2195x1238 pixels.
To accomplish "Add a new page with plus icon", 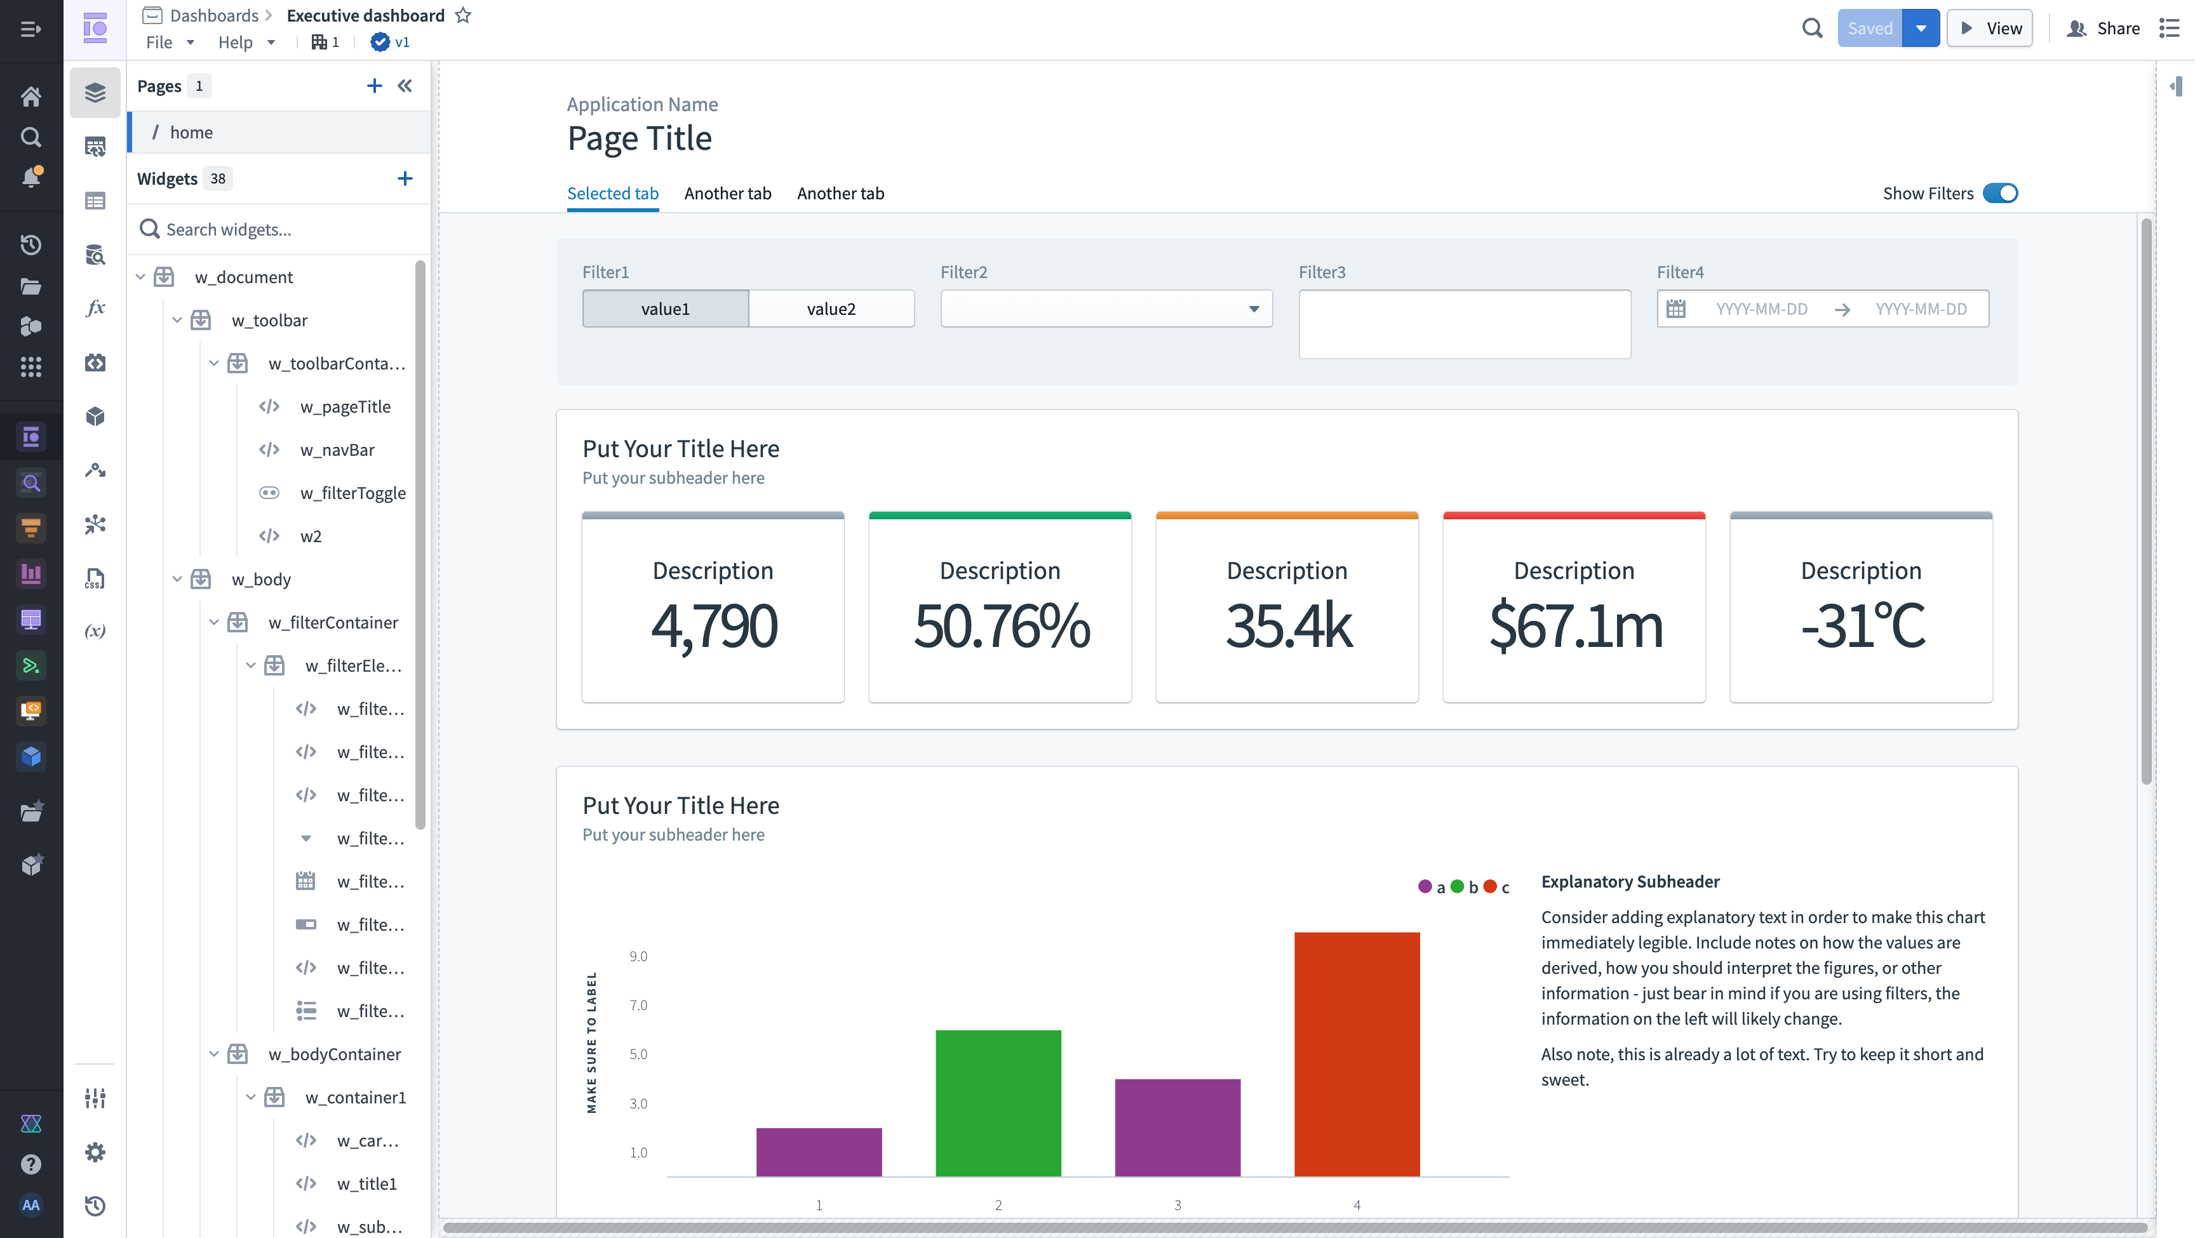I will [374, 86].
